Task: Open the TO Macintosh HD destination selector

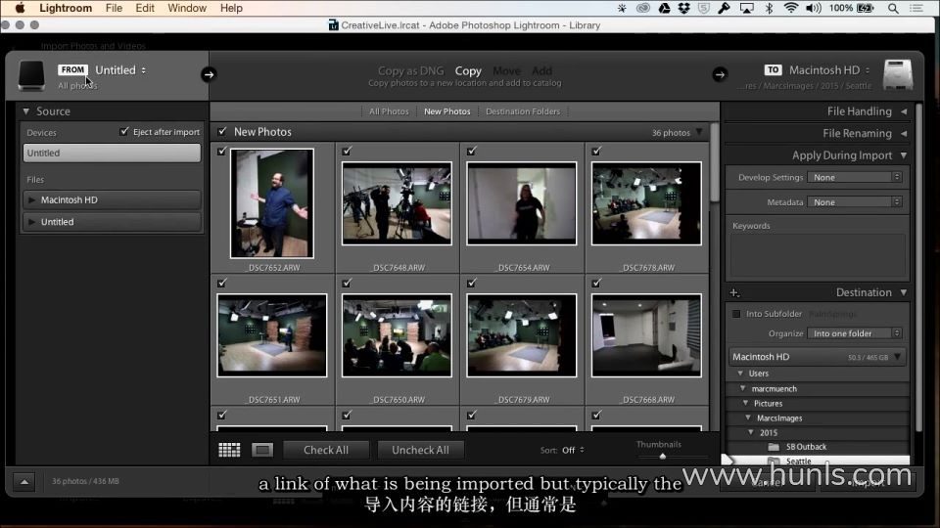Action: (829, 70)
